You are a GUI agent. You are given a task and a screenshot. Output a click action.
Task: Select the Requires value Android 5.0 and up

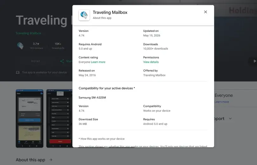(155, 124)
